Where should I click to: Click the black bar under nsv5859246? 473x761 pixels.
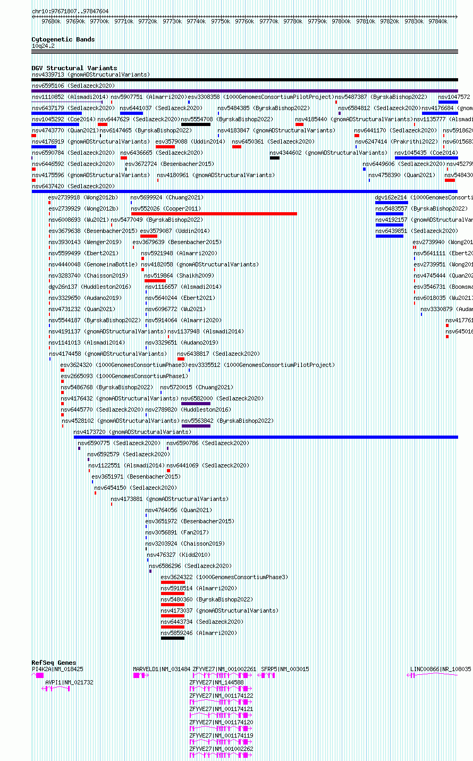[173, 638]
